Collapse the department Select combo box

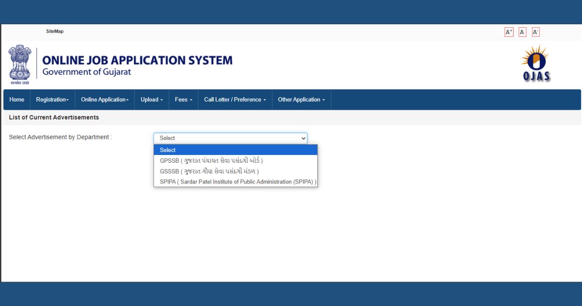pos(230,138)
